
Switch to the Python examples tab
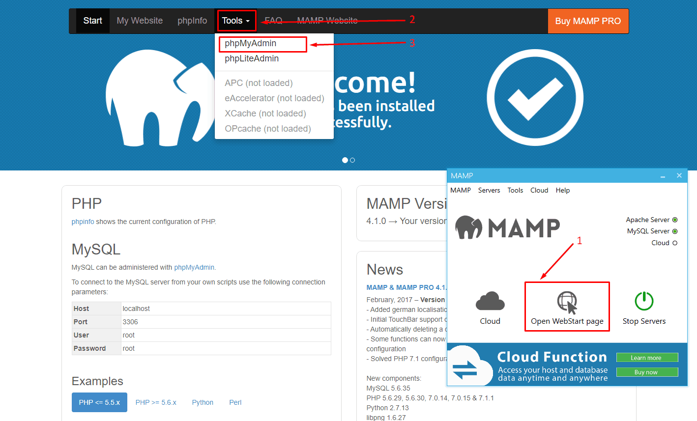coord(203,402)
